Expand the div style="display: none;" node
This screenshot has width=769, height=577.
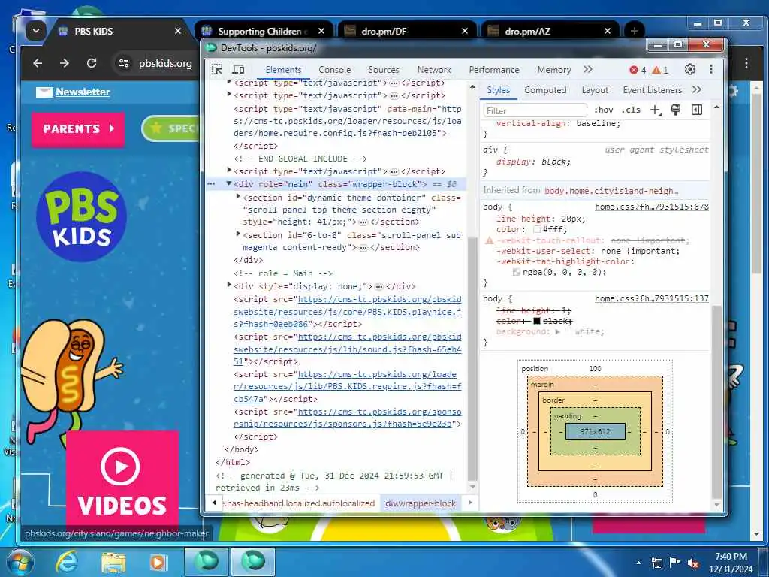click(x=229, y=285)
